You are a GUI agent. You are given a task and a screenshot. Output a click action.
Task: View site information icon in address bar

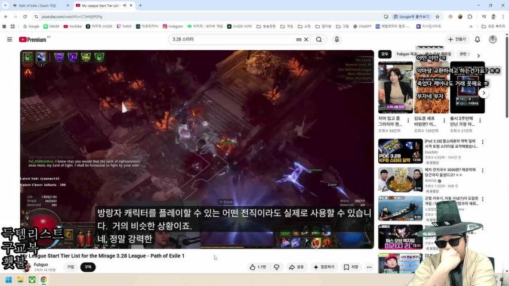(x=36, y=17)
